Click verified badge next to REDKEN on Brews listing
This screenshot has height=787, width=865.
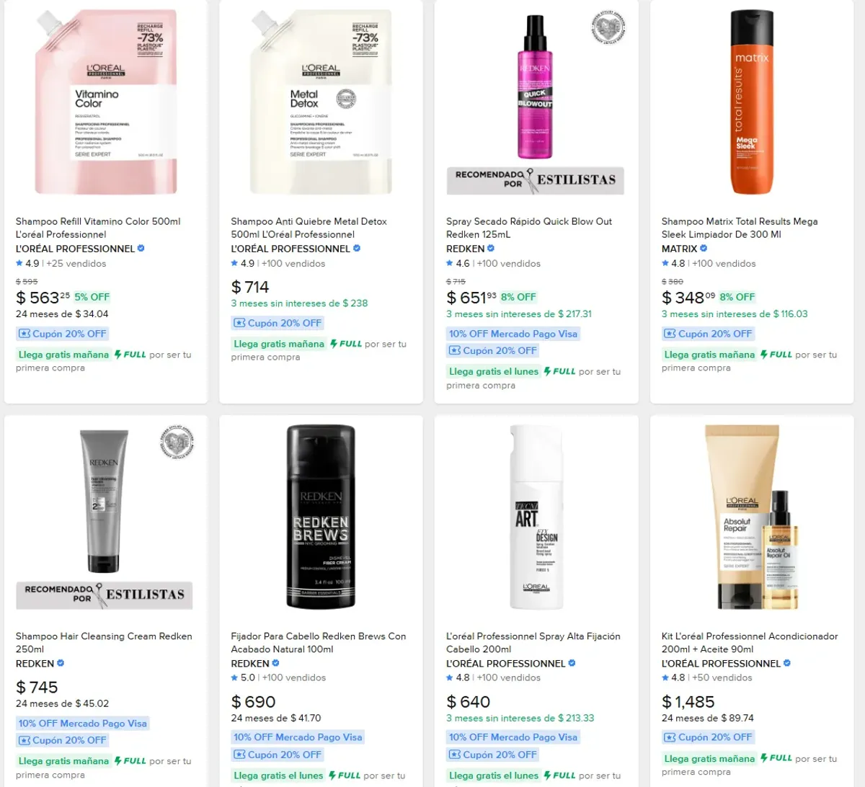[275, 664]
